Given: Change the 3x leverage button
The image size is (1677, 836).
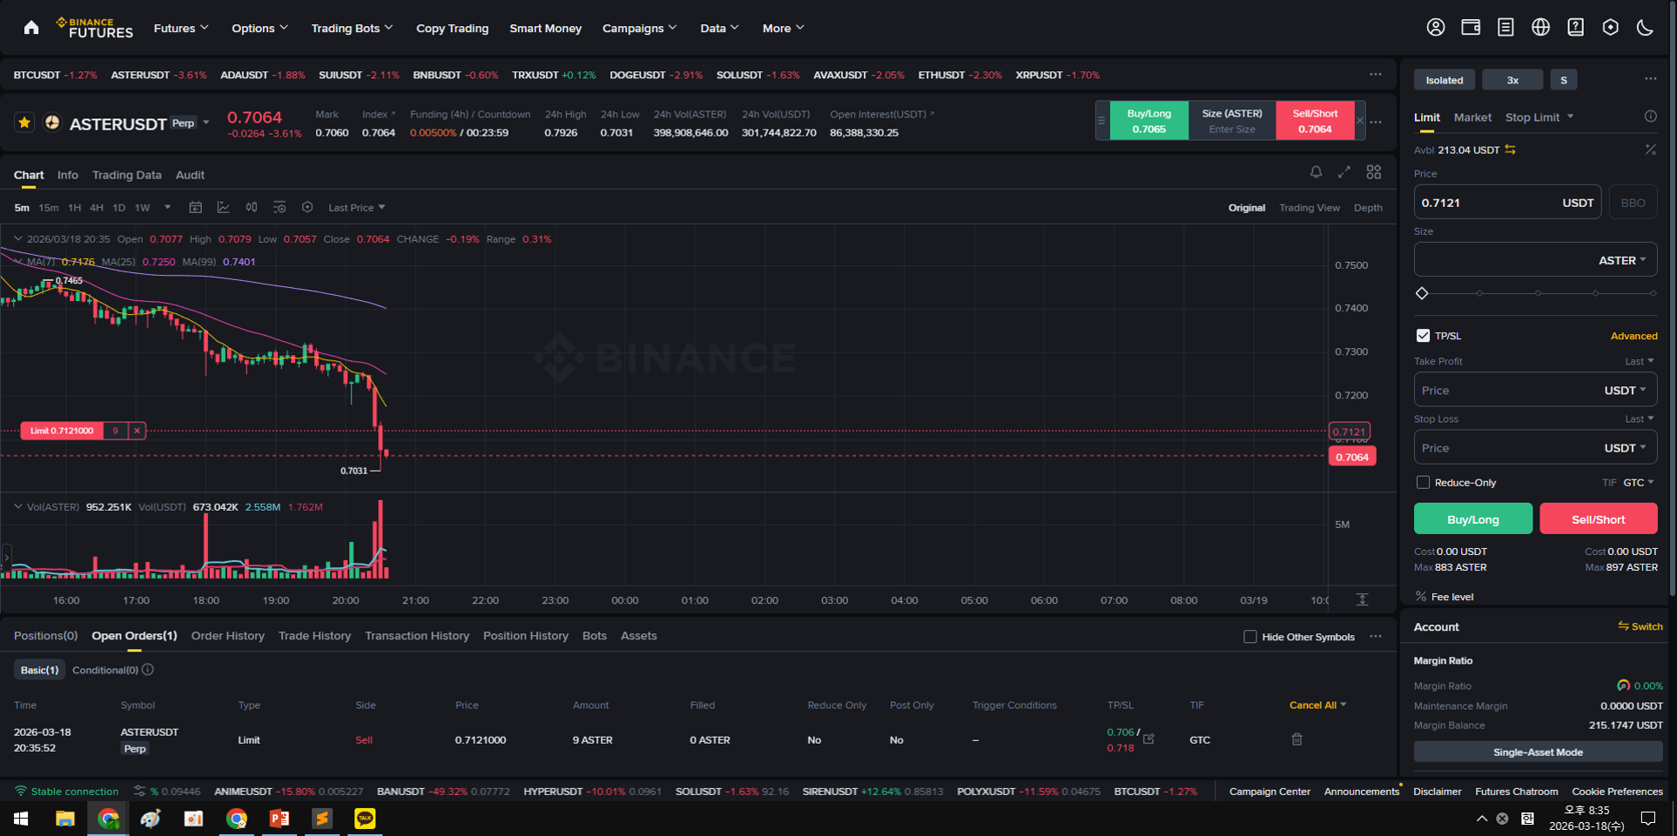Looking at the screenshot, I should [x=1512, y=80].
